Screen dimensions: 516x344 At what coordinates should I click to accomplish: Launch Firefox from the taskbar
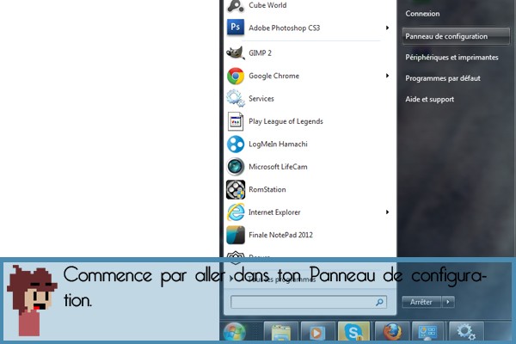click(391, 332)
